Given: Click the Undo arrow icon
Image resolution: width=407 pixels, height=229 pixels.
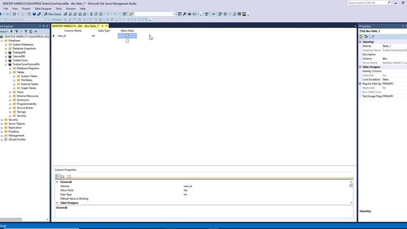Looking at the screenshot, I should click(107, 14).
